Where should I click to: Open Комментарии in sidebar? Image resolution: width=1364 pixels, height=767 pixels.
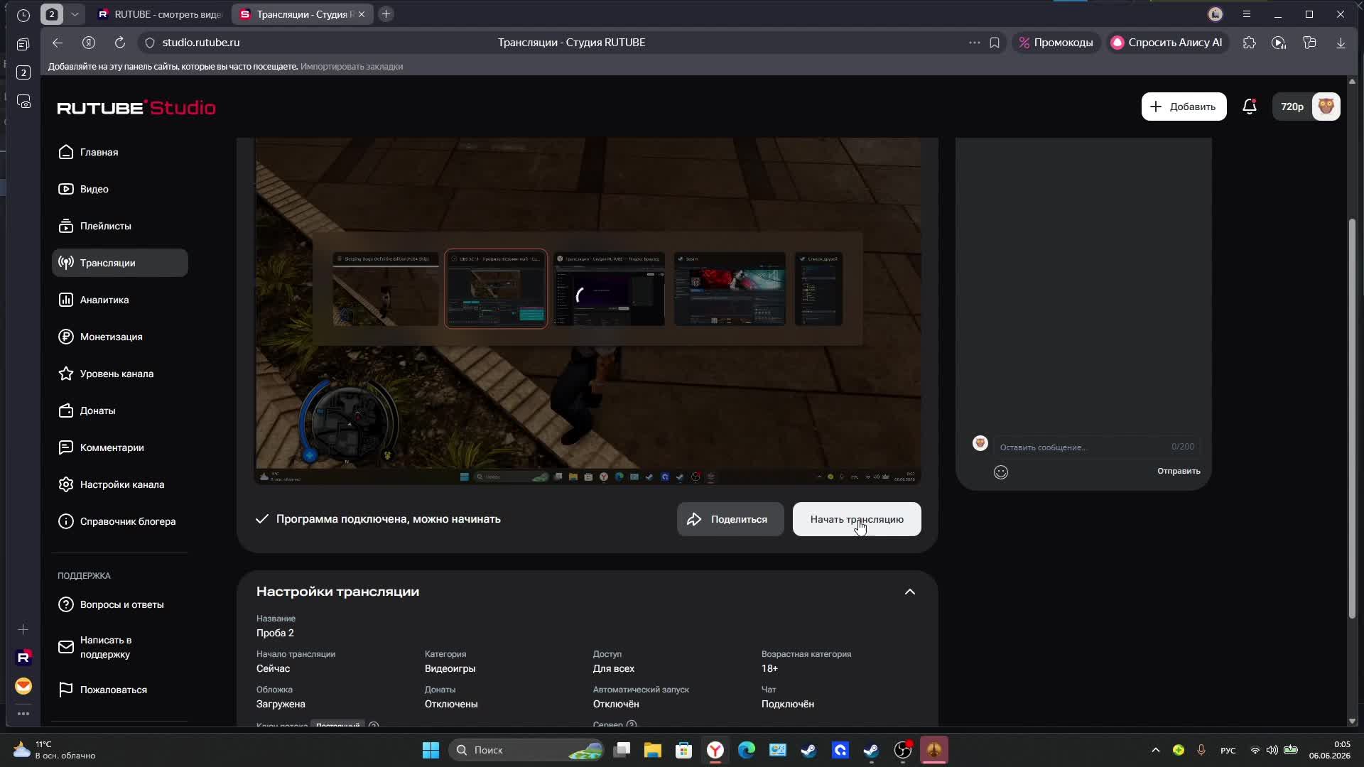(120, 447)
